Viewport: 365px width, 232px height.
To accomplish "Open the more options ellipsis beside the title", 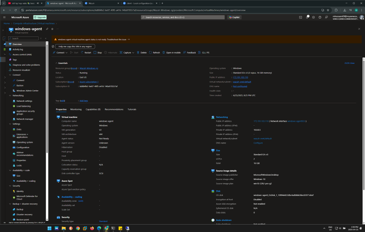I will pos(57,29).
